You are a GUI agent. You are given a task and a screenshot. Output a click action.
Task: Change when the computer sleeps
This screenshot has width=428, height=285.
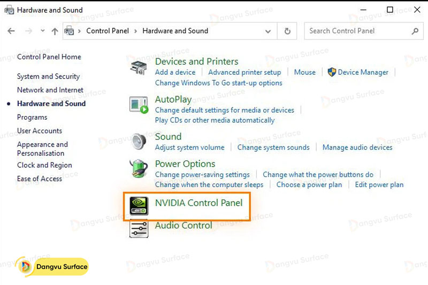point(209,185)
